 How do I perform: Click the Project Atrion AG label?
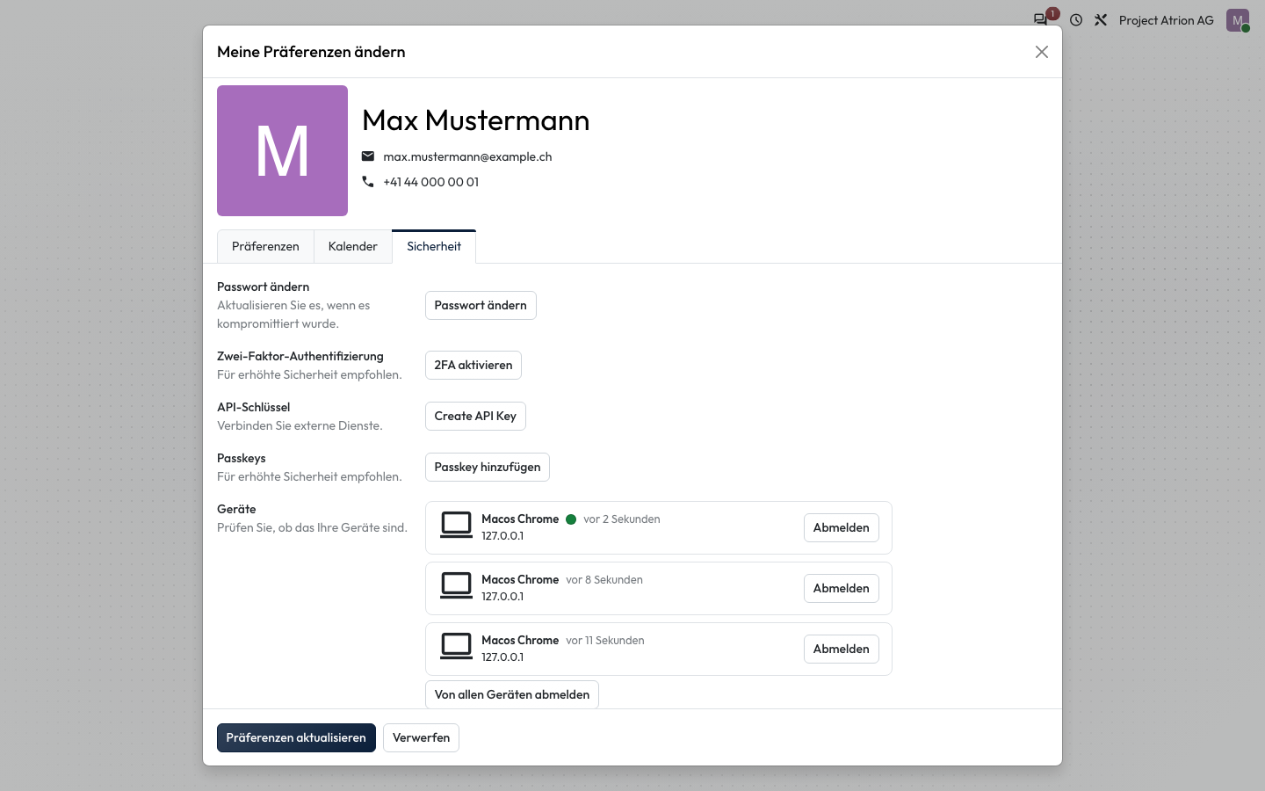pos(1167,20)
